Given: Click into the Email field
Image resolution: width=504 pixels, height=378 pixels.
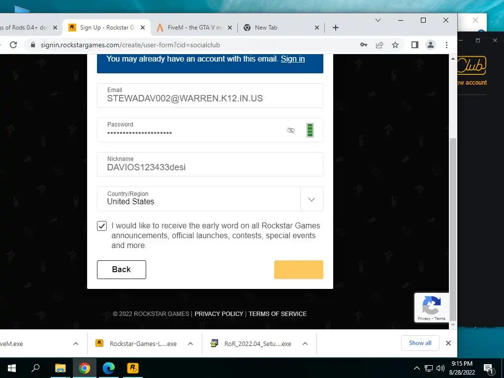Looking at the screenshot, I should (210, 95).
